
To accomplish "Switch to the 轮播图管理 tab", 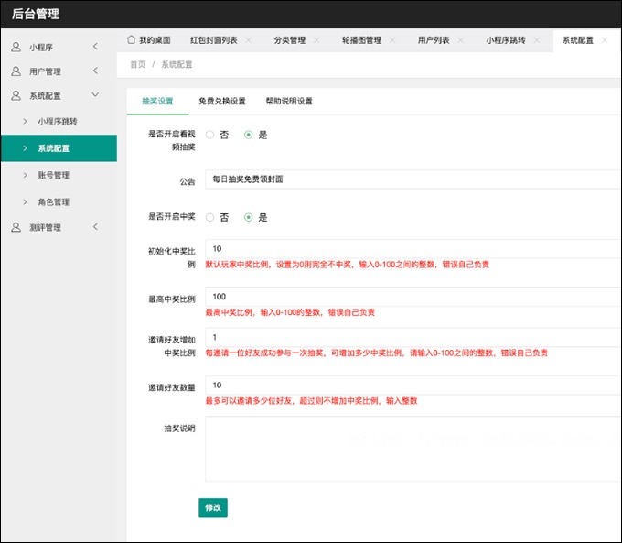I will click(x=361, y=40).
